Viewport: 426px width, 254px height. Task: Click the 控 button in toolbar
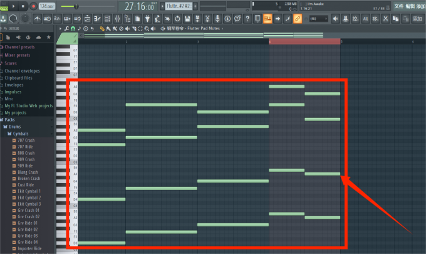355,19
